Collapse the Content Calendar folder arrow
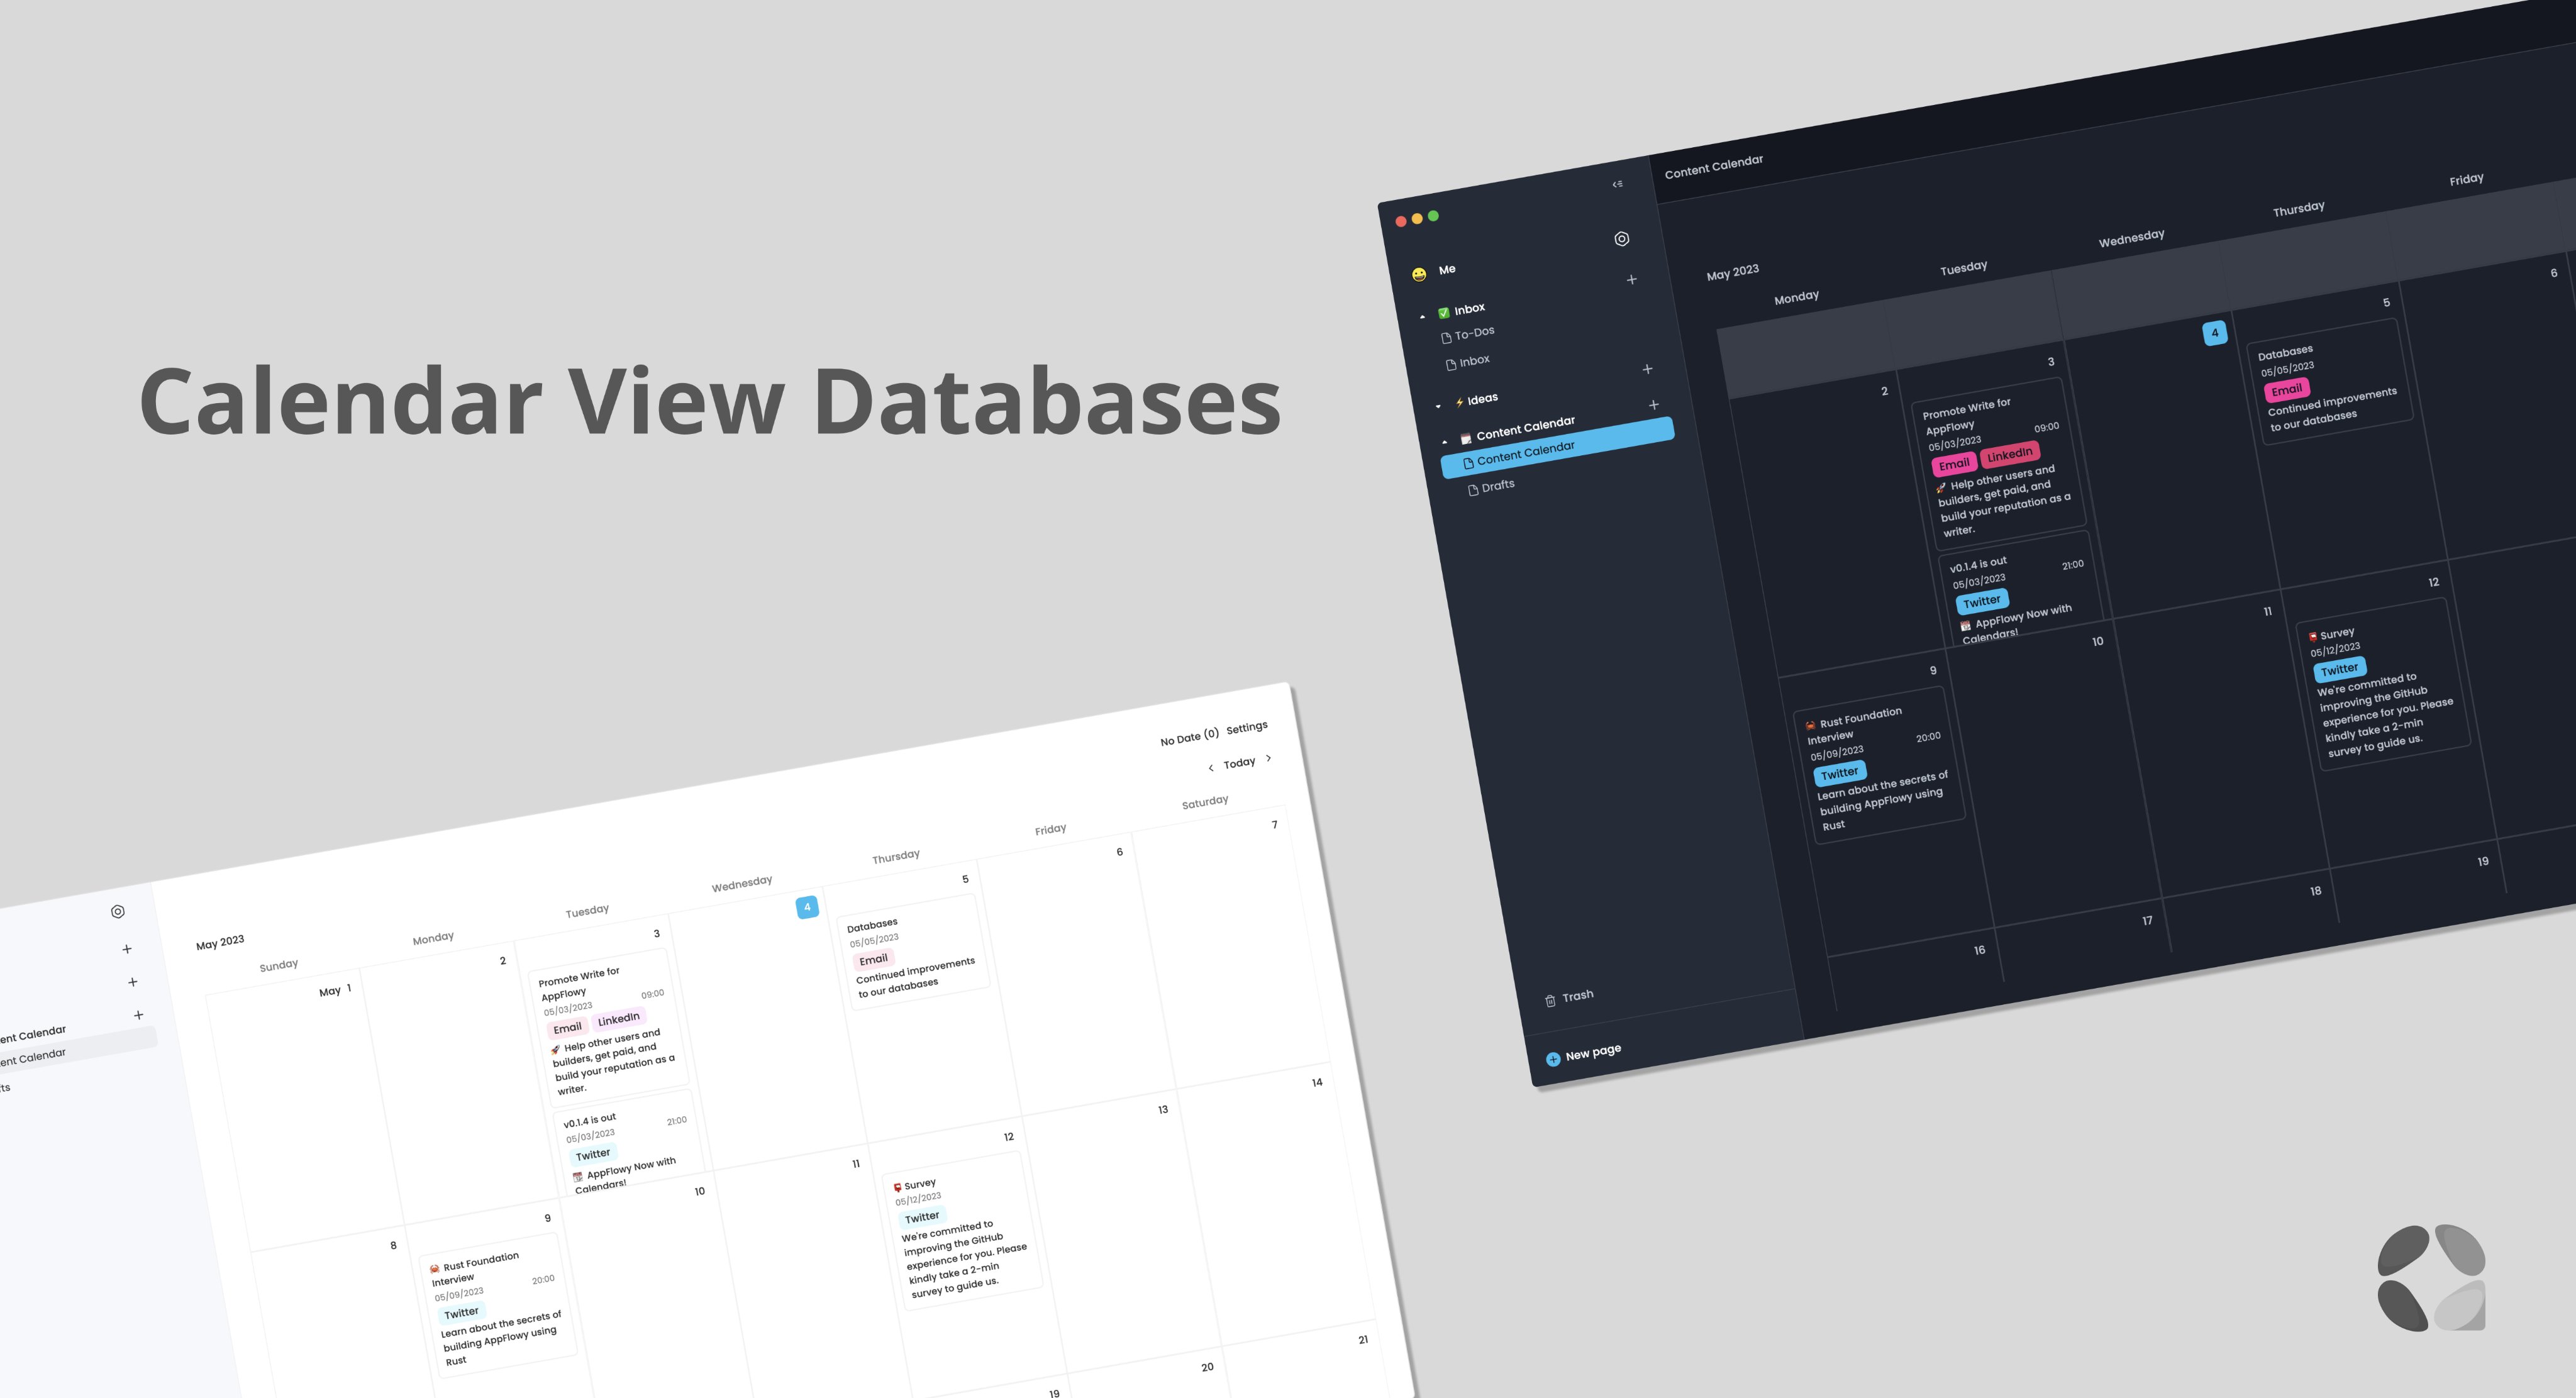This screenshot has height=1398, width=2576. point(1444,441)
